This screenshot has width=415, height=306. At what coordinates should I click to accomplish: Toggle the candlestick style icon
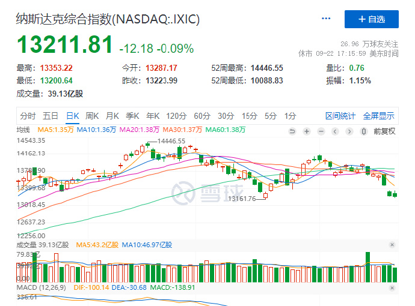click(364, 131)
